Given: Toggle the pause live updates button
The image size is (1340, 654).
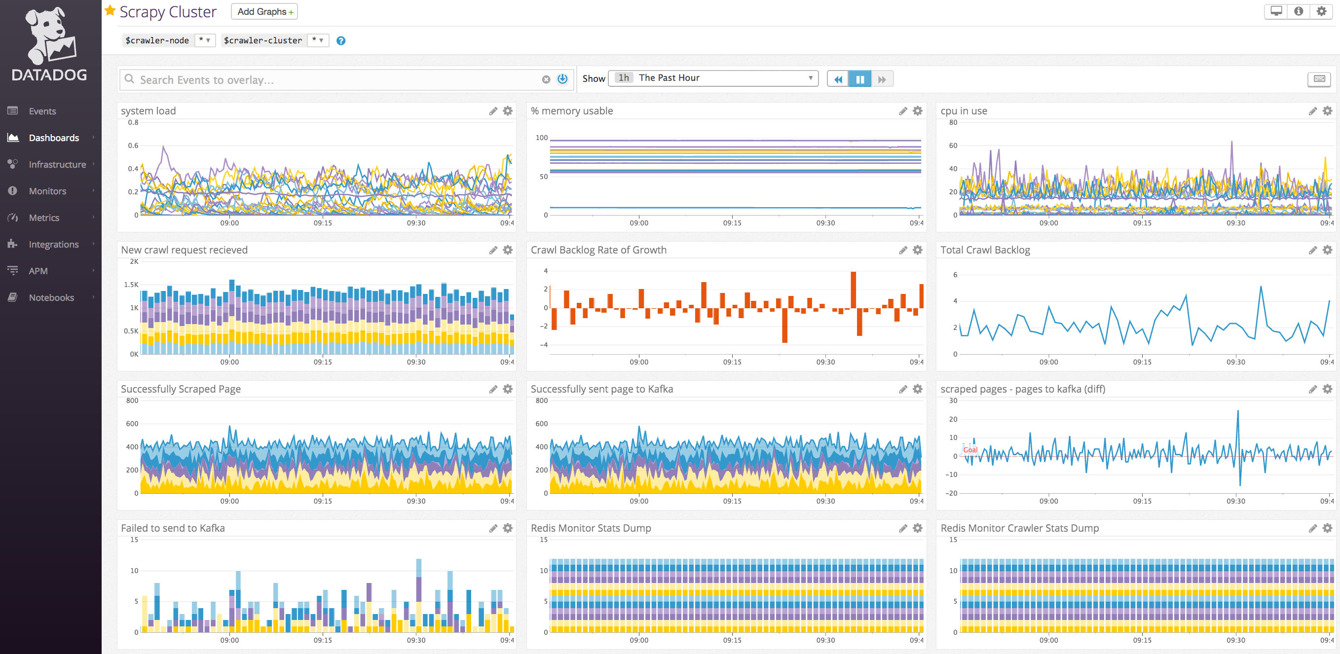Looking at the screenshot, I should [860, 79].
